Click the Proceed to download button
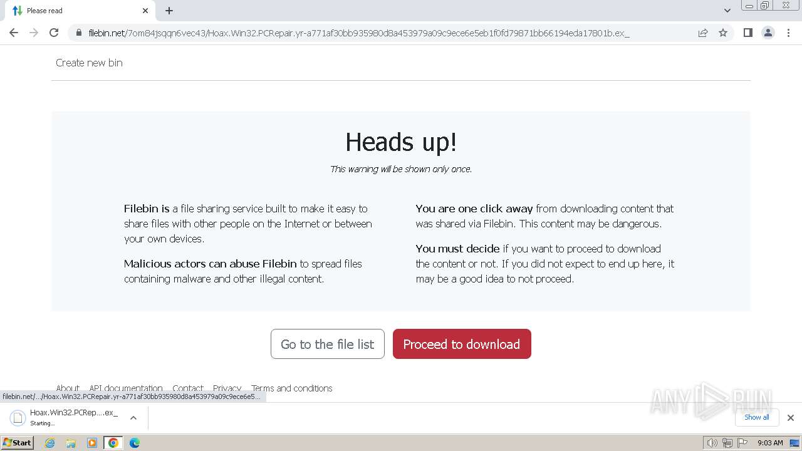The width and height of the screenshot is (802, 451). [x=462, y=344]
